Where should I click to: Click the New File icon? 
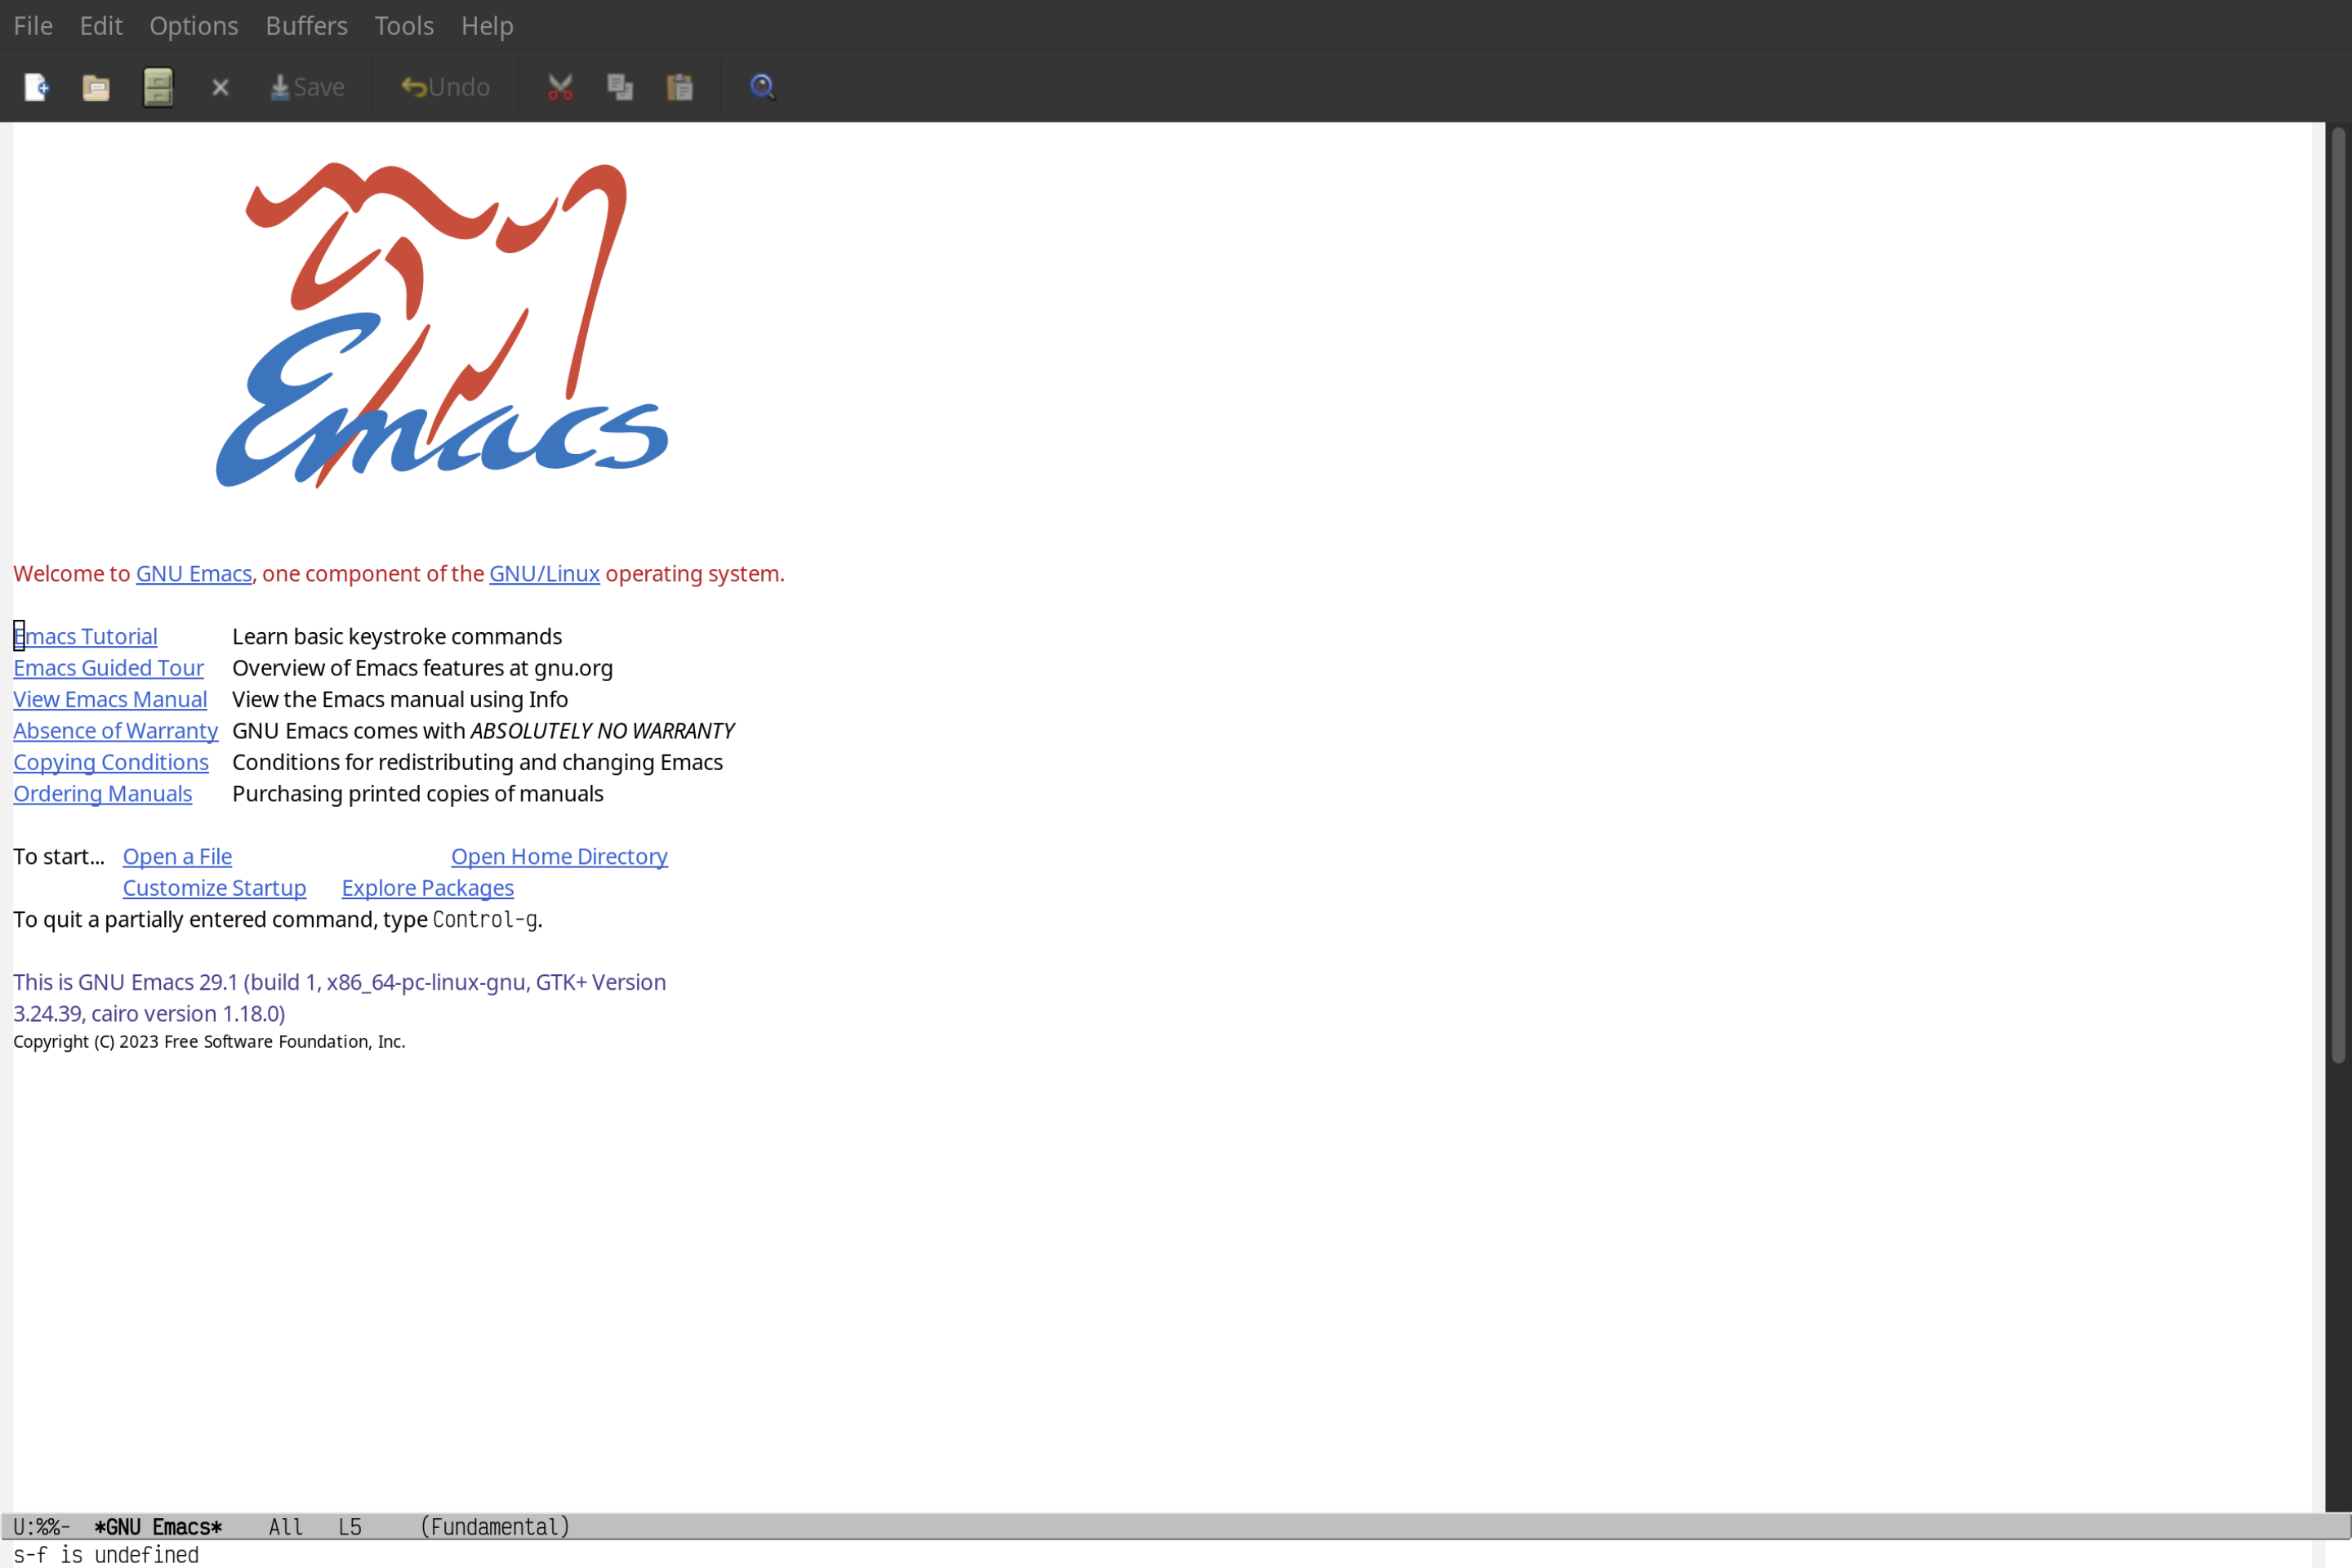(37, 86)
